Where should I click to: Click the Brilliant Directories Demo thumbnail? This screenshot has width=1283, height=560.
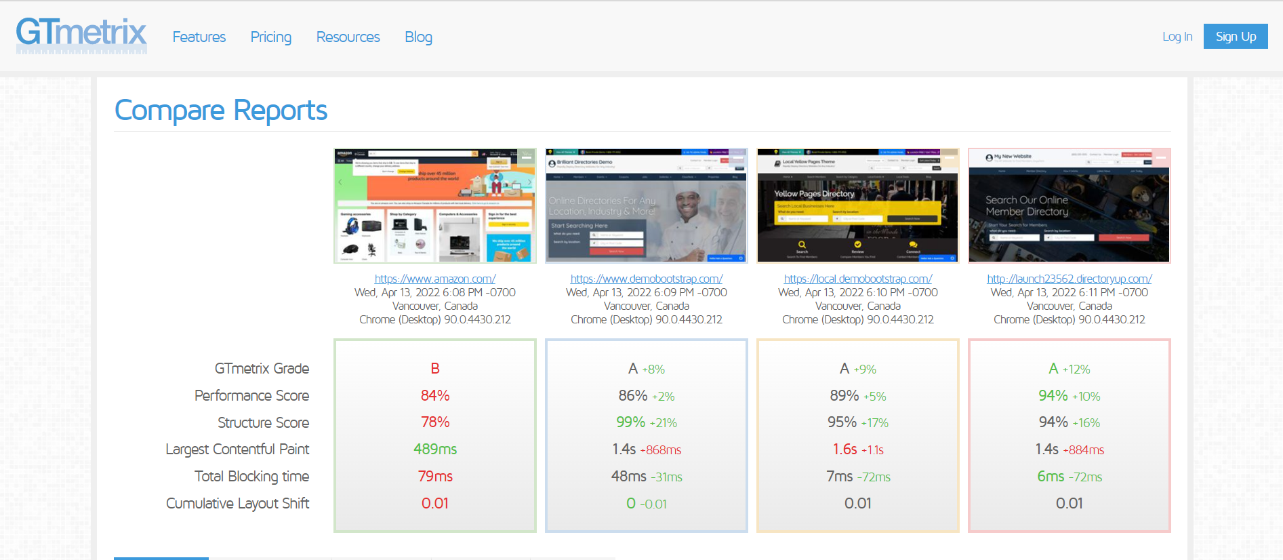tap(647, 205)
